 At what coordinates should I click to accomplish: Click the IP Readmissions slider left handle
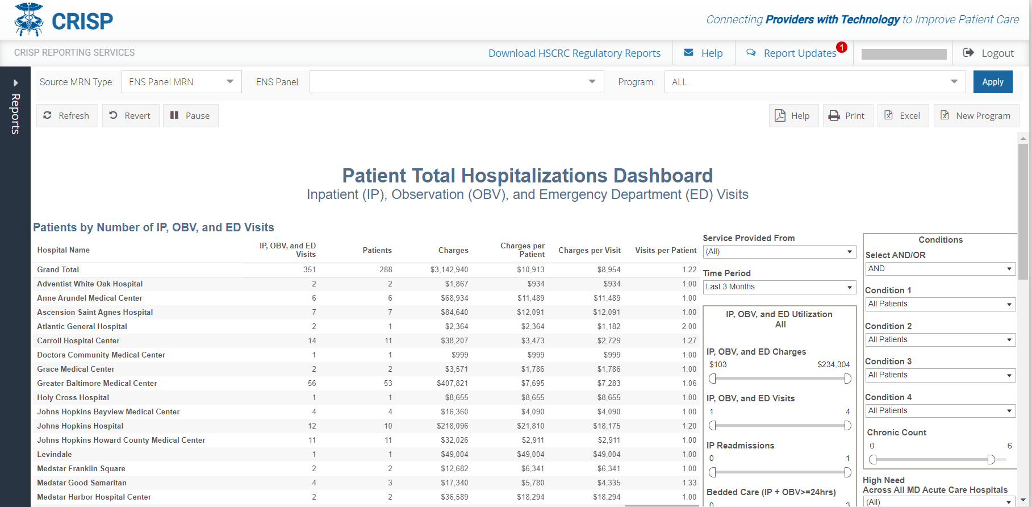712,472
